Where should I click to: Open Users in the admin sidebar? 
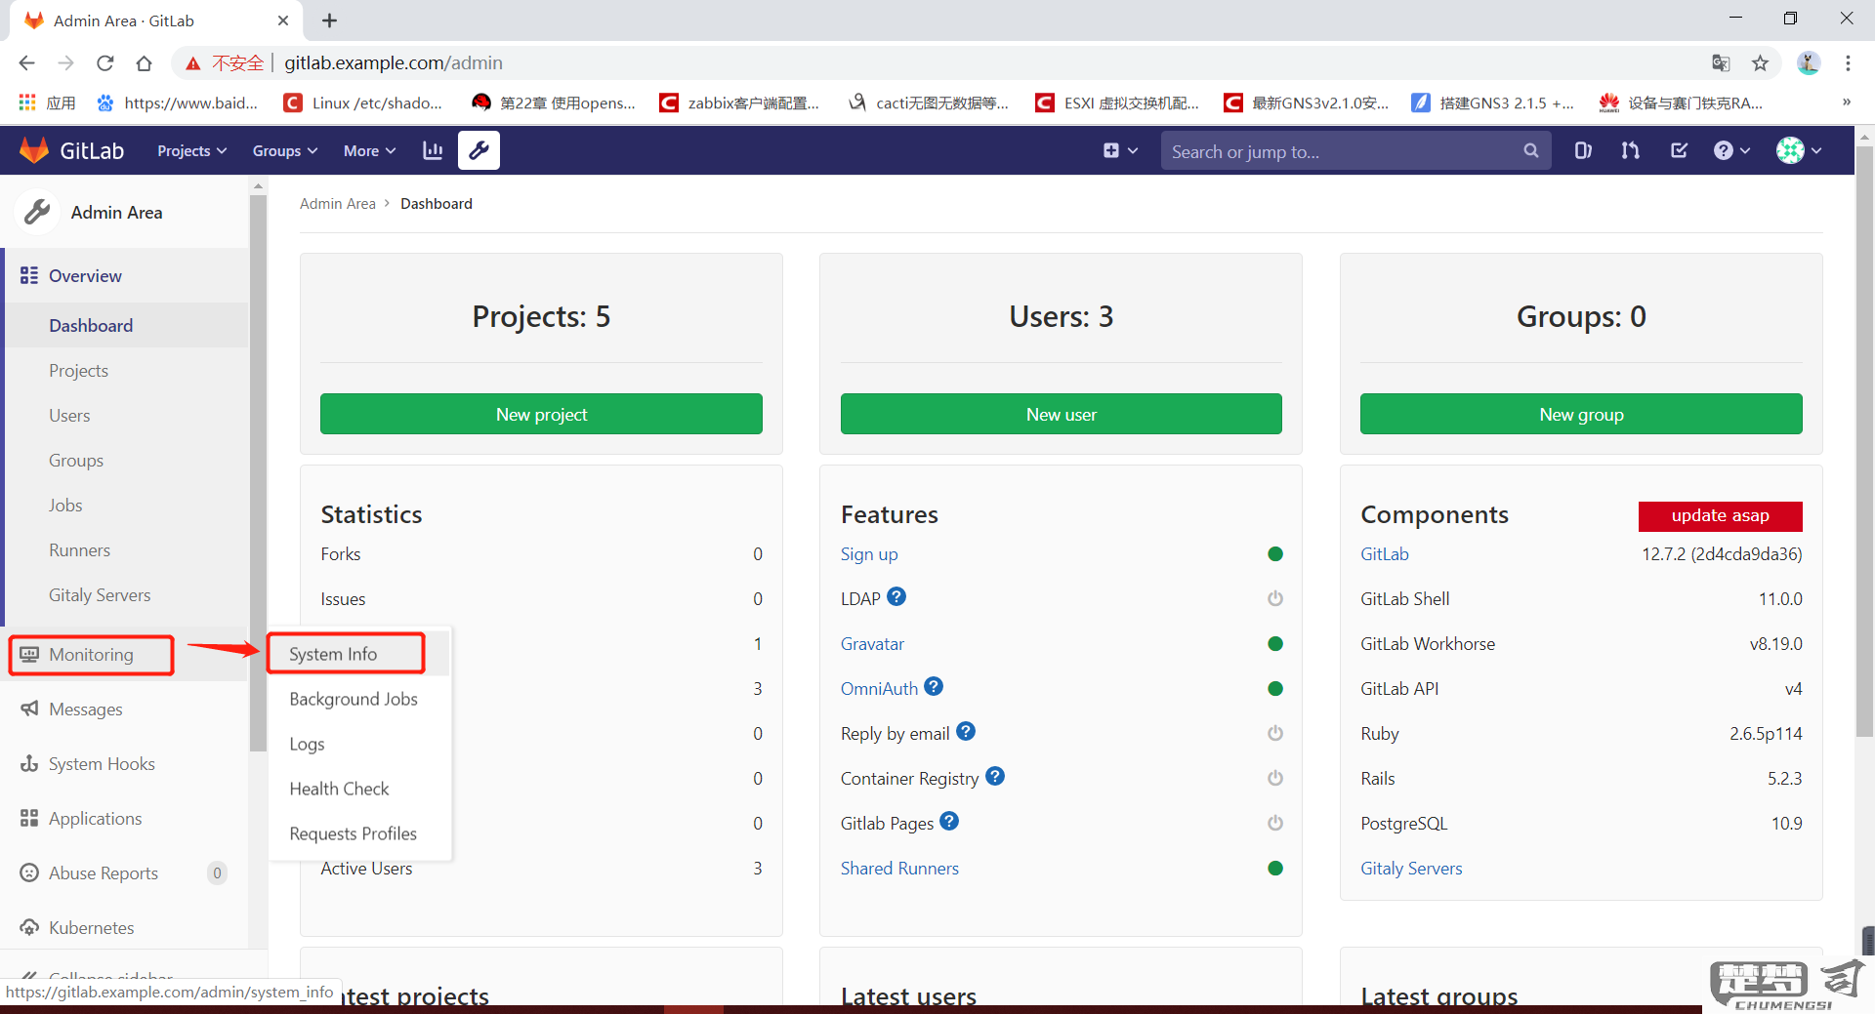pyautogui.click(x=69, y=416)
